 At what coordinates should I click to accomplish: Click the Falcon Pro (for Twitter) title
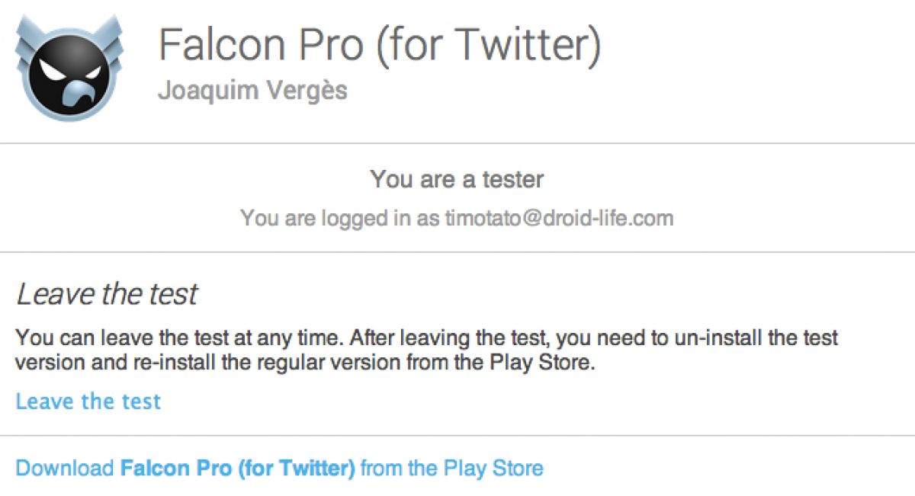point(379,46)
